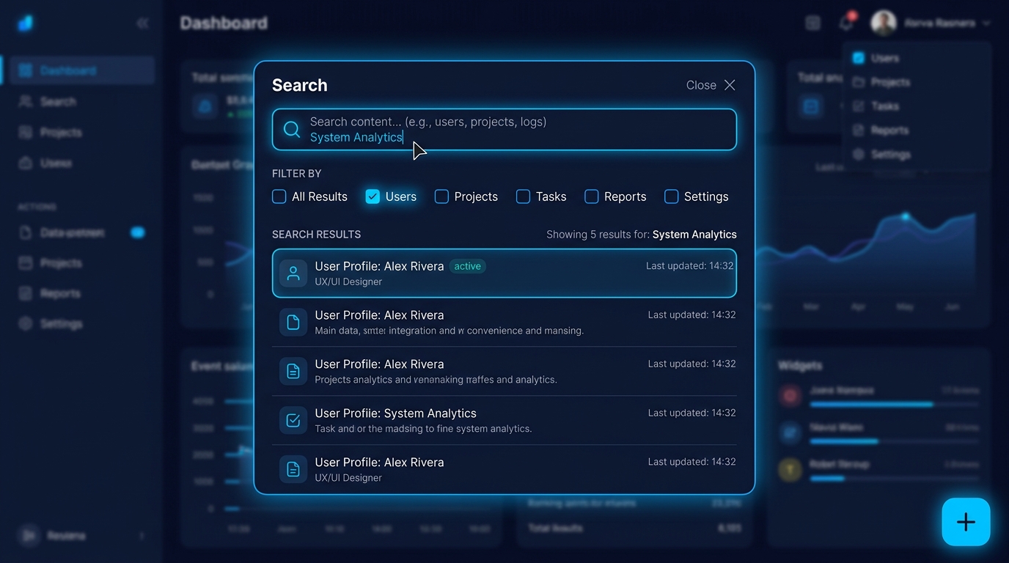Click the Close button of the Search dialog
Screen dimensions: 1009x563
(x=711, y=85)
